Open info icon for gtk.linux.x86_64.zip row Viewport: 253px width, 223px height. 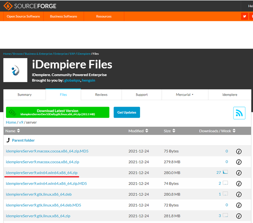239,216
